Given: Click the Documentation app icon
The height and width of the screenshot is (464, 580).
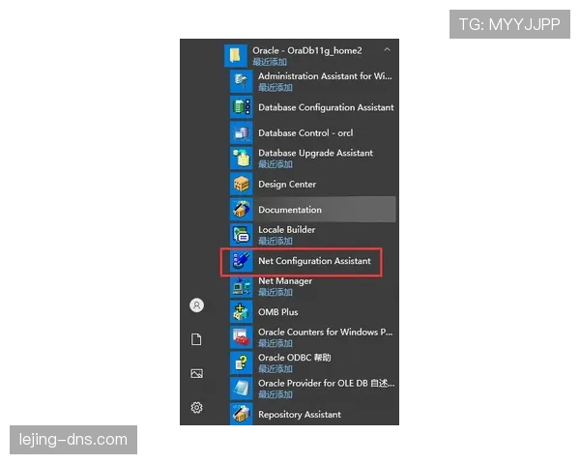Looking at the screenshot, I should [241, 209].
